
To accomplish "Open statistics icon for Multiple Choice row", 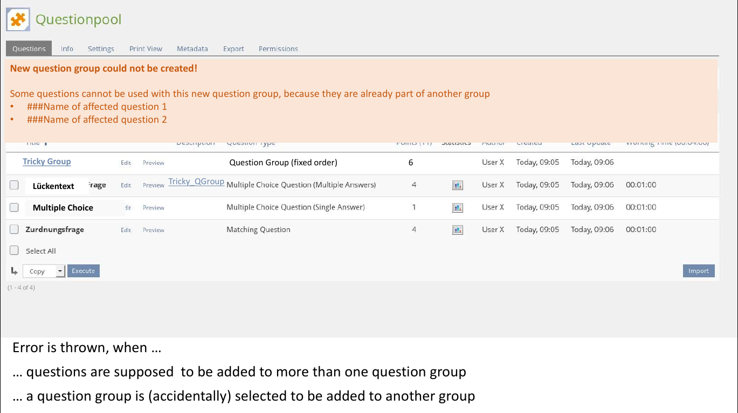I will coord(458,207).
